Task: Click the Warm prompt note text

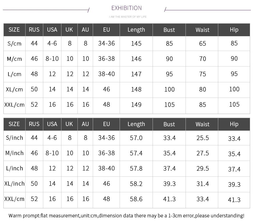Action: [x=126, y=216]
